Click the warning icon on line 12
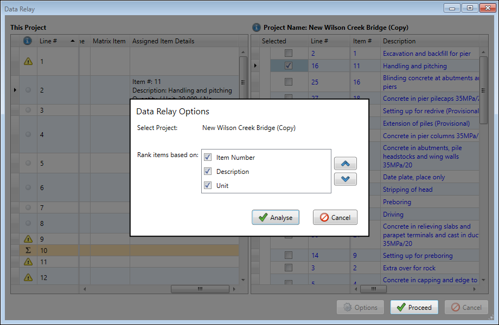 [x=28, y=278]
